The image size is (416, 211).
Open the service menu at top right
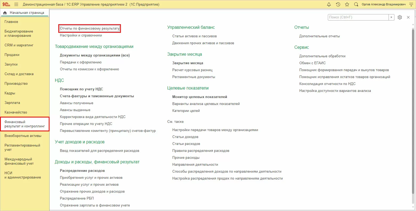point(411,4)
